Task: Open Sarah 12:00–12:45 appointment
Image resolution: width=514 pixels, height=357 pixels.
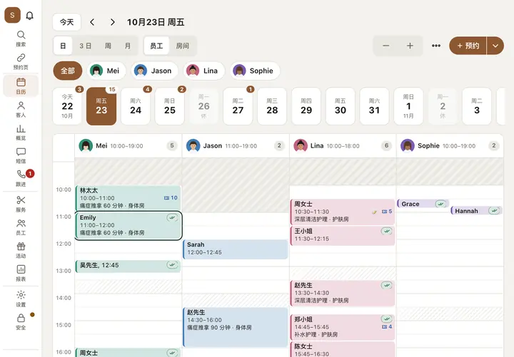Action: pos(236,249)
